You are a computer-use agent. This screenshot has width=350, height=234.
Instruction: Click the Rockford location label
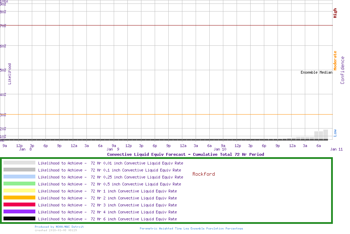203,174
